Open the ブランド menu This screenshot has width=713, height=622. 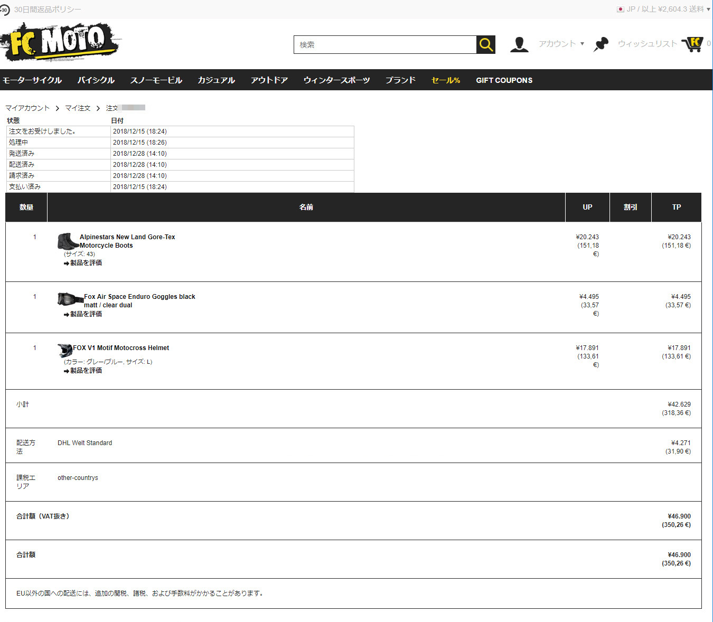pos(400,80)
